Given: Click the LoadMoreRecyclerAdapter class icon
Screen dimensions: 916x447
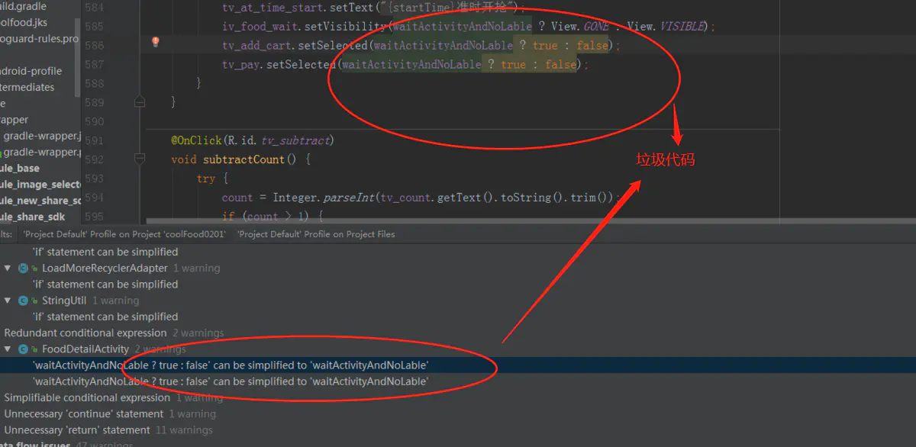Looking at the screenshot, I should tap(23, 269).
